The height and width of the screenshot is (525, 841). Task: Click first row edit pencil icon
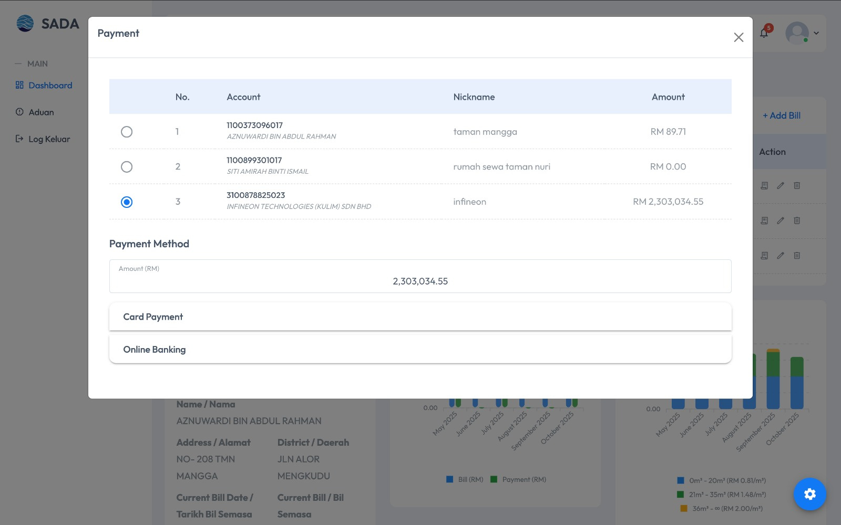[x=781, y=185]
